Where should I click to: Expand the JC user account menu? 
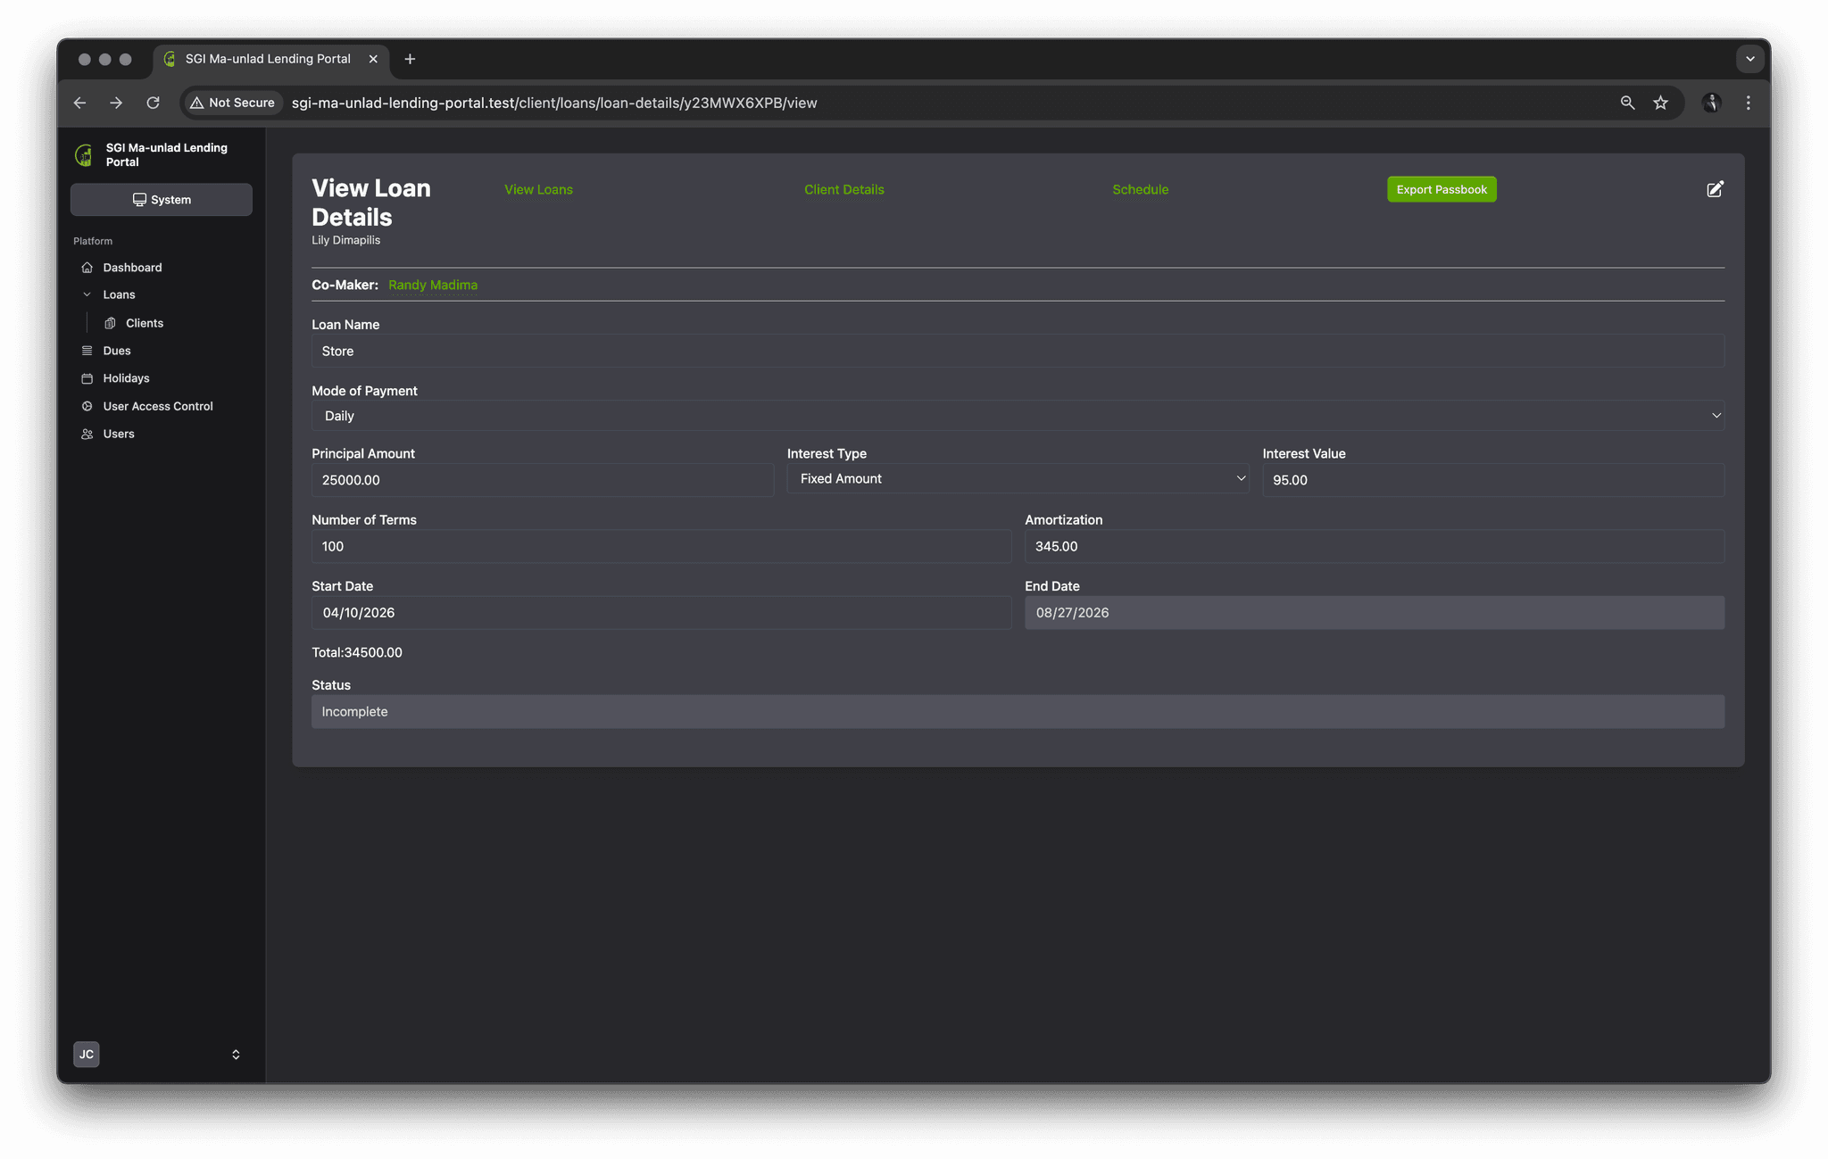click(x=236, y=1055)
